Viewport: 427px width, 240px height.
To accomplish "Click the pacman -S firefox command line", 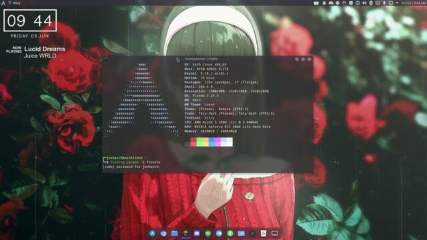I will tap(135, 162).
